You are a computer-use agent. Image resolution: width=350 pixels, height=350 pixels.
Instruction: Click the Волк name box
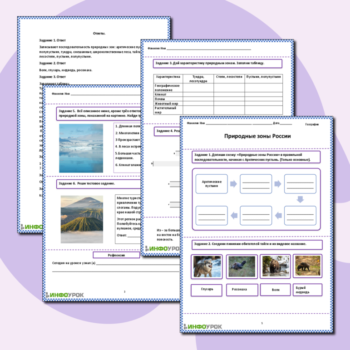pyautogui.click(x=275, y=289)
